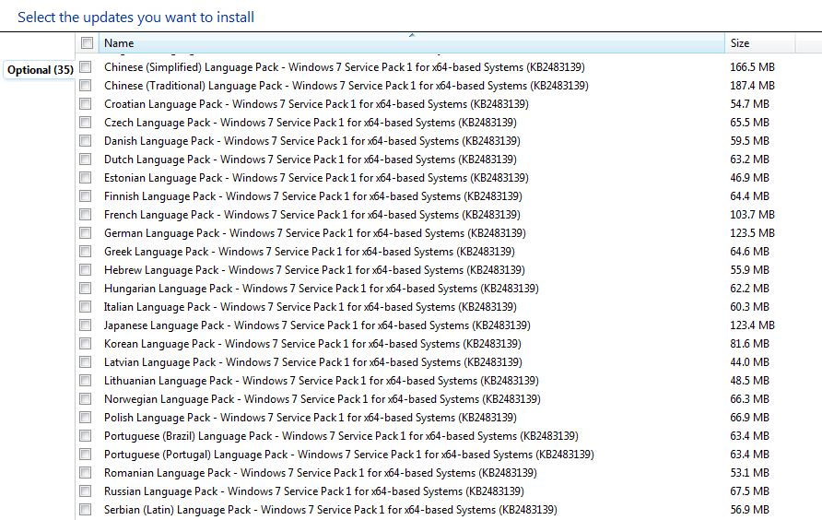Select Portuguese (Brazil) Language Pack row text
Image resolution: width=822 pixels, height=520 pixels.
tap(341, 435)
